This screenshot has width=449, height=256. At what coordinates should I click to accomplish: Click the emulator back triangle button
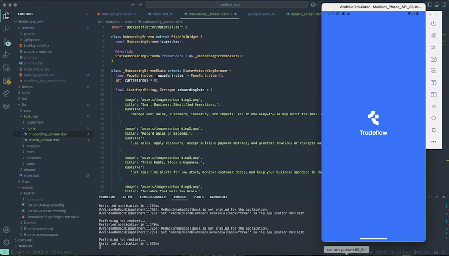tap(433, 106)
